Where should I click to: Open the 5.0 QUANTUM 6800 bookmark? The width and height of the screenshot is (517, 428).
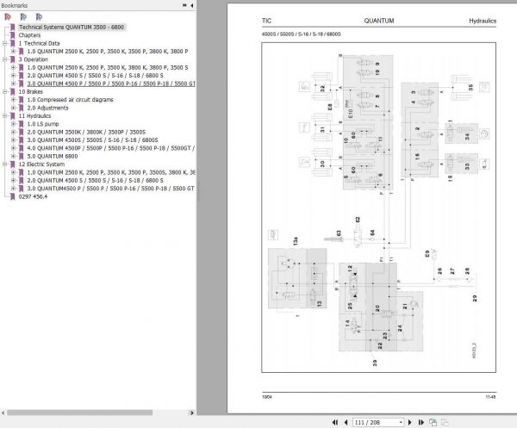53,156
